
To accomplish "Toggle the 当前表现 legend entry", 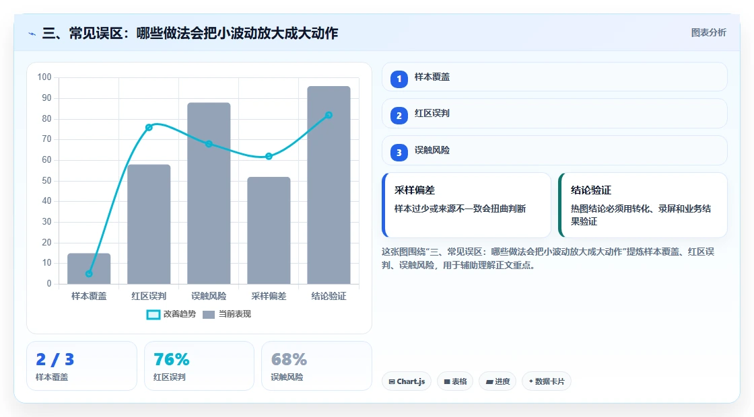I will click(227, 314).
